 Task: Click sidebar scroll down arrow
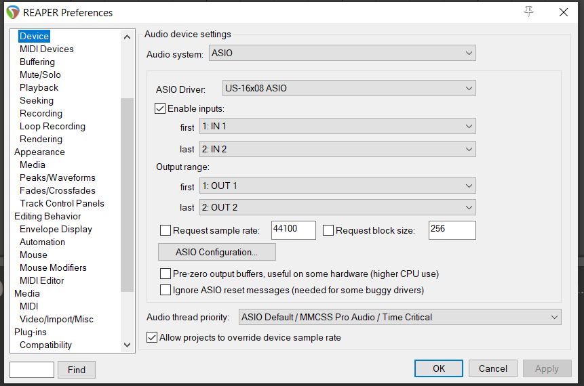[127, 345]
